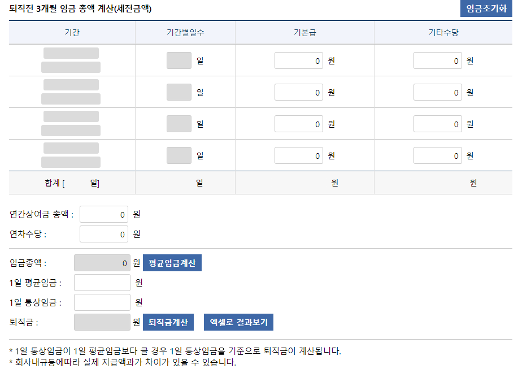Click second row 기간별일수 days box
This screenshot has height=373, width=518.
click(179, 92)
